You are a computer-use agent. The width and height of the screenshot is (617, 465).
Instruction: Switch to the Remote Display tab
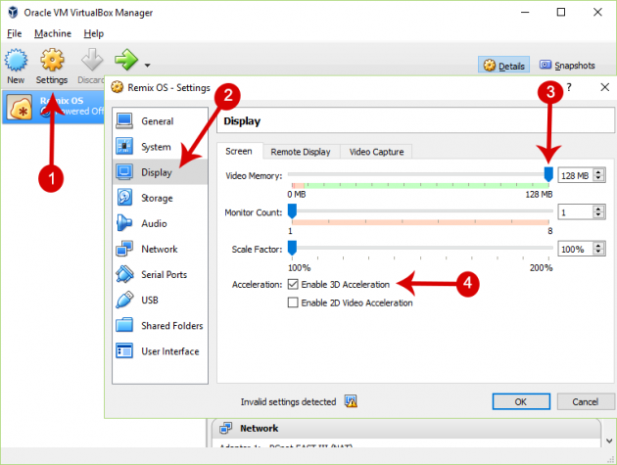(x=302, y=152)
